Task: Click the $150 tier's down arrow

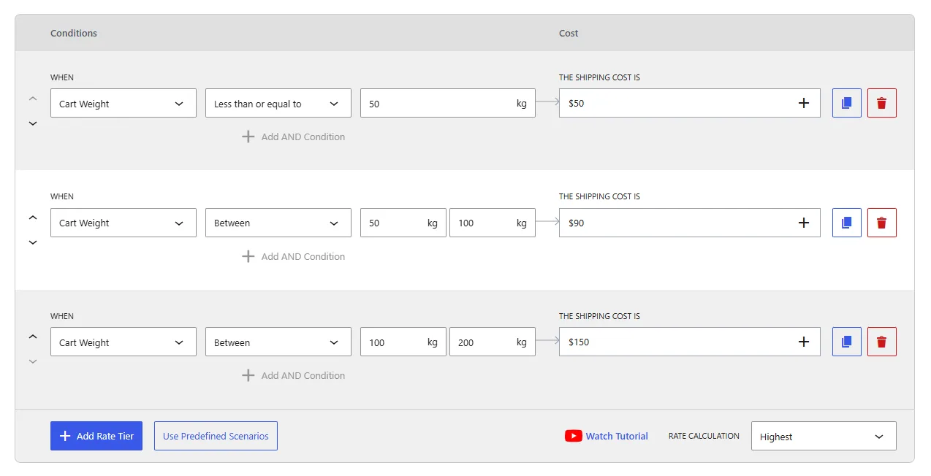Action: [33, 361]
